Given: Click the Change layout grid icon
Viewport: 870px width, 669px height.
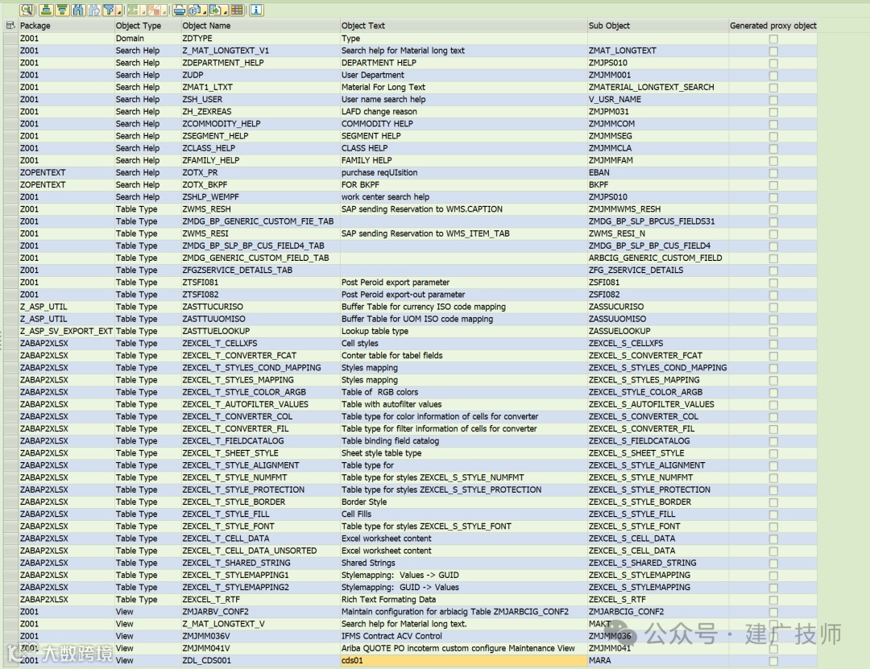Looking at the screenshot, I should (x=237, y=10).
